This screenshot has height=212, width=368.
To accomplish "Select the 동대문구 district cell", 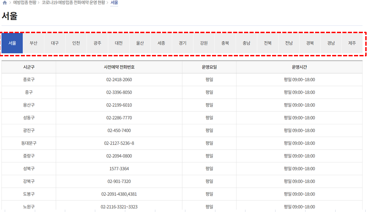I will [29, 143].
